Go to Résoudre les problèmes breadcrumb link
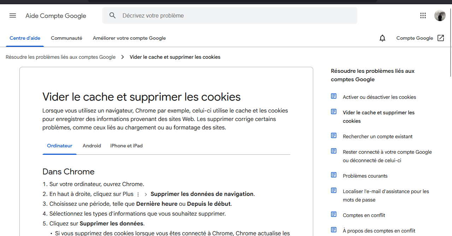This screenshot has width=452, height=236. tap(60, 57)
